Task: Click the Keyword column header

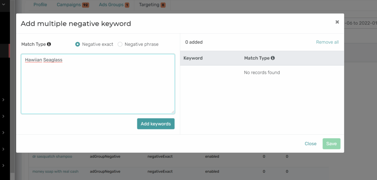Action: click(x=193, y=58)
